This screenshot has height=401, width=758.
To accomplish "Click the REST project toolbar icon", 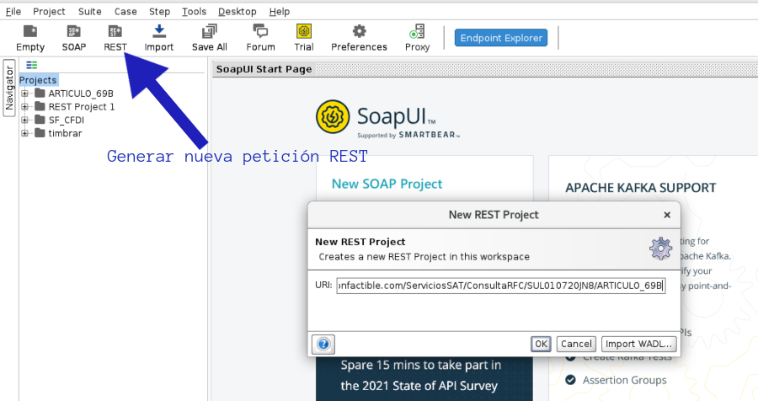I will (x=115, y=38).
